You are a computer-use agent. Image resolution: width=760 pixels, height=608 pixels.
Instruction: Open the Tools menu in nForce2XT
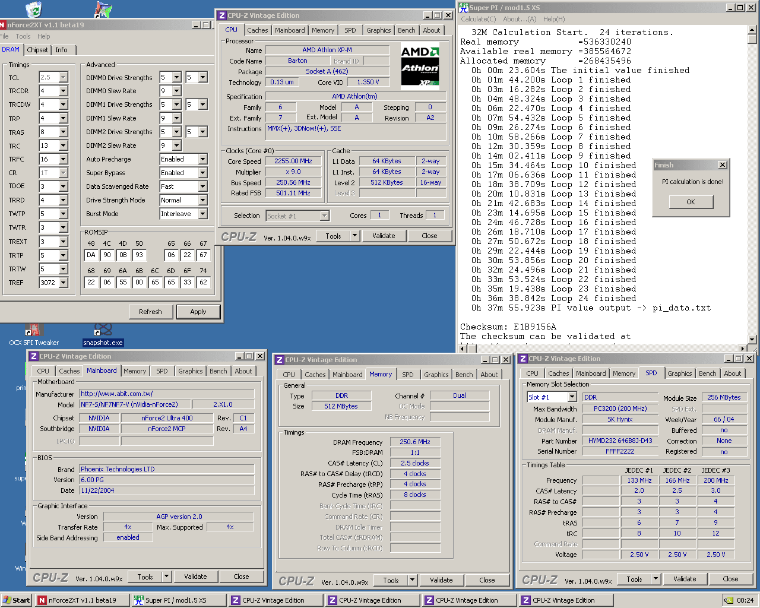(23, 36)
